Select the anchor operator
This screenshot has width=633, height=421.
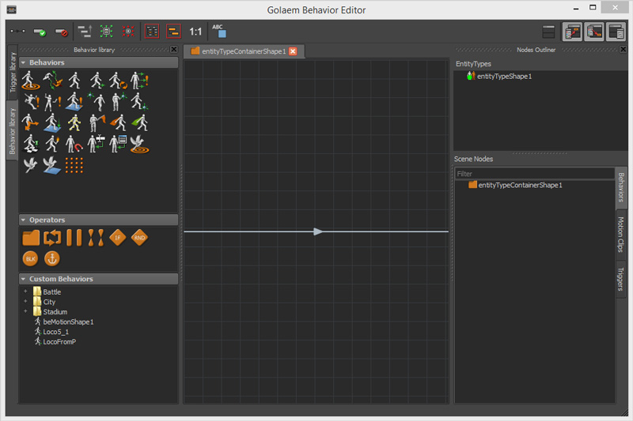[52, 258]
